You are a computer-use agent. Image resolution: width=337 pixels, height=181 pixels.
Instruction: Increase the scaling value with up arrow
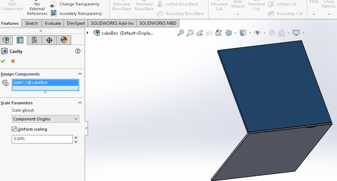tap(76, 138)
